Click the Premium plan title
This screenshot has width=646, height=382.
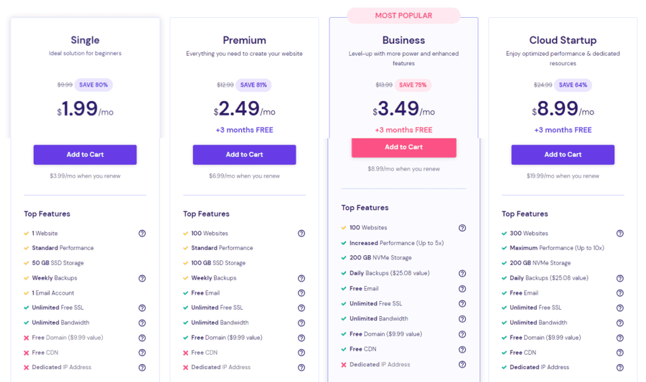tap(244, 40)
